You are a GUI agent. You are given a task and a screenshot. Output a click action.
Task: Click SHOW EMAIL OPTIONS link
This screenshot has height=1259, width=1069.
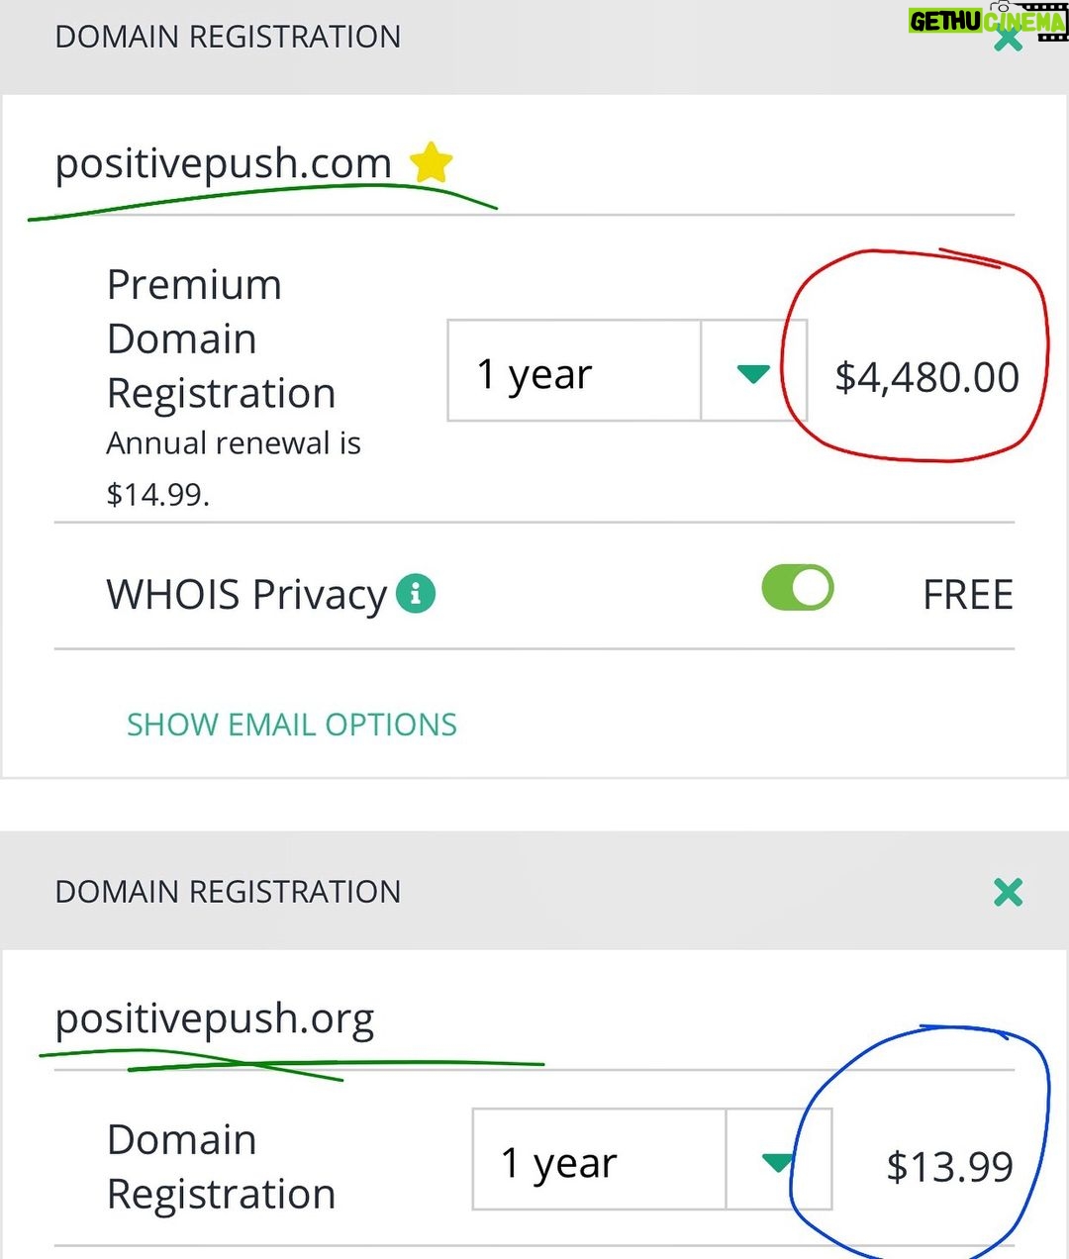click(292, 725)
